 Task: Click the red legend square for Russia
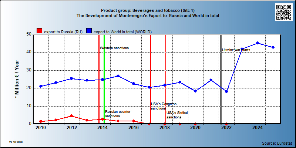40,31
